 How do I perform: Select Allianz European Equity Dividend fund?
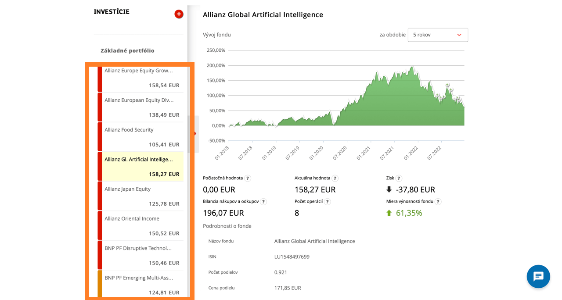click(x=140, y=107)
